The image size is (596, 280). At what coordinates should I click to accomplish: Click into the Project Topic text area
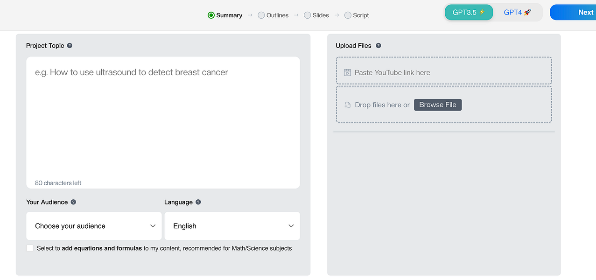(x=163, y=122)
